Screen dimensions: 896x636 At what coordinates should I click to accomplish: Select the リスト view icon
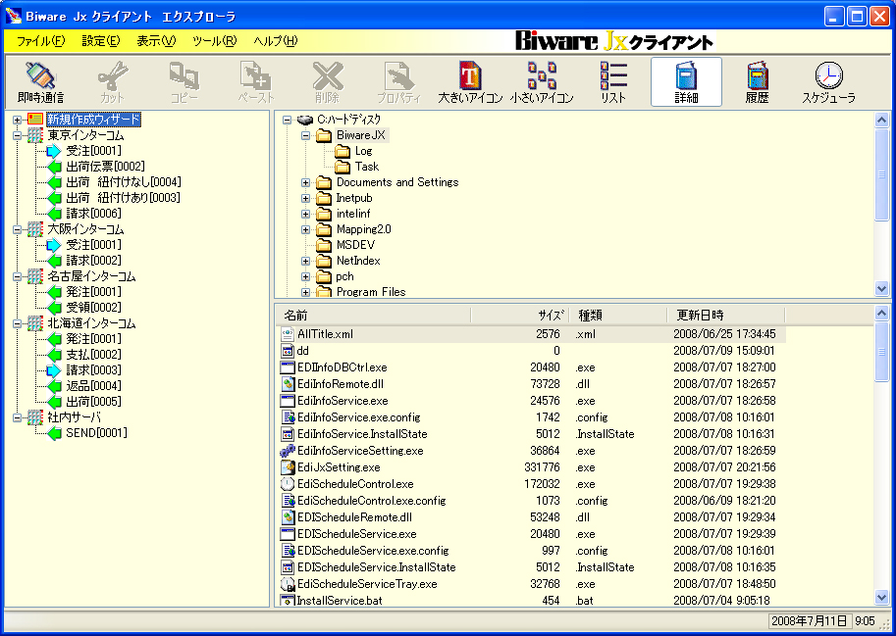(x=613, y=82)
